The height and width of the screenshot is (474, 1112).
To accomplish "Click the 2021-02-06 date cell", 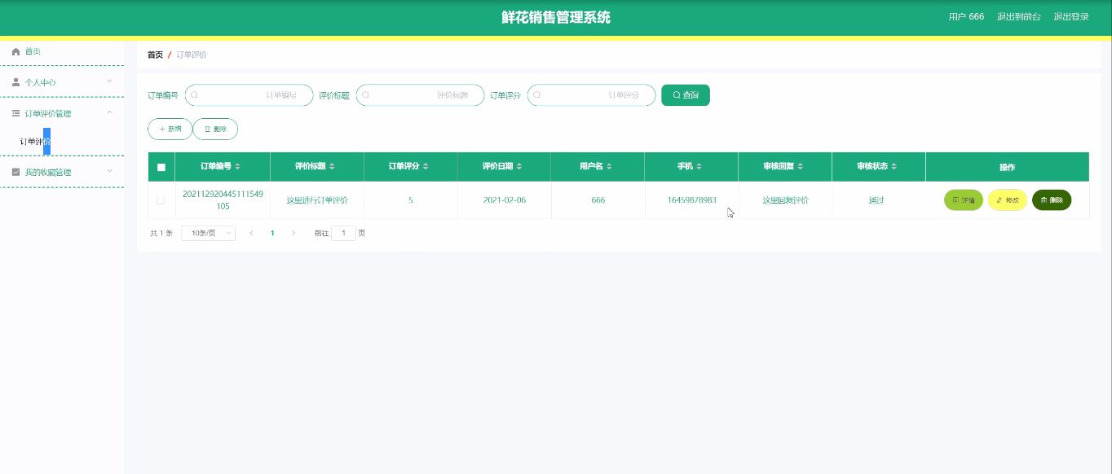I will [505, 200].
